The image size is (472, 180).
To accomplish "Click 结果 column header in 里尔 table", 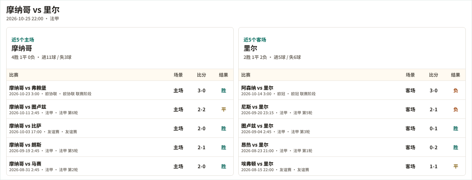I will point(456,75).
